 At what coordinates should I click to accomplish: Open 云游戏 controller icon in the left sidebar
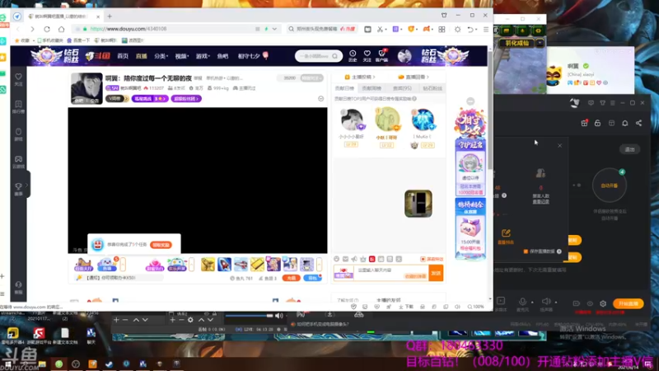coord(18,162)
